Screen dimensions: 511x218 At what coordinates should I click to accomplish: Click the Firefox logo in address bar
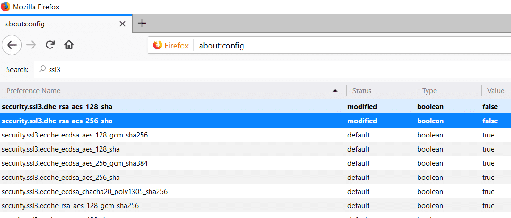157,46
